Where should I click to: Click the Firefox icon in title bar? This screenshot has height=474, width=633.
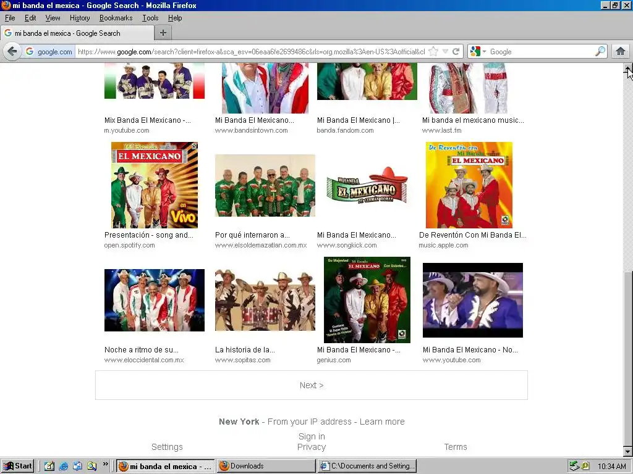coord(6,5)
